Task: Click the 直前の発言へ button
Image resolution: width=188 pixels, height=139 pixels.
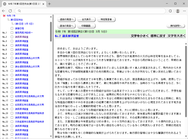Action: pos(66,19)
